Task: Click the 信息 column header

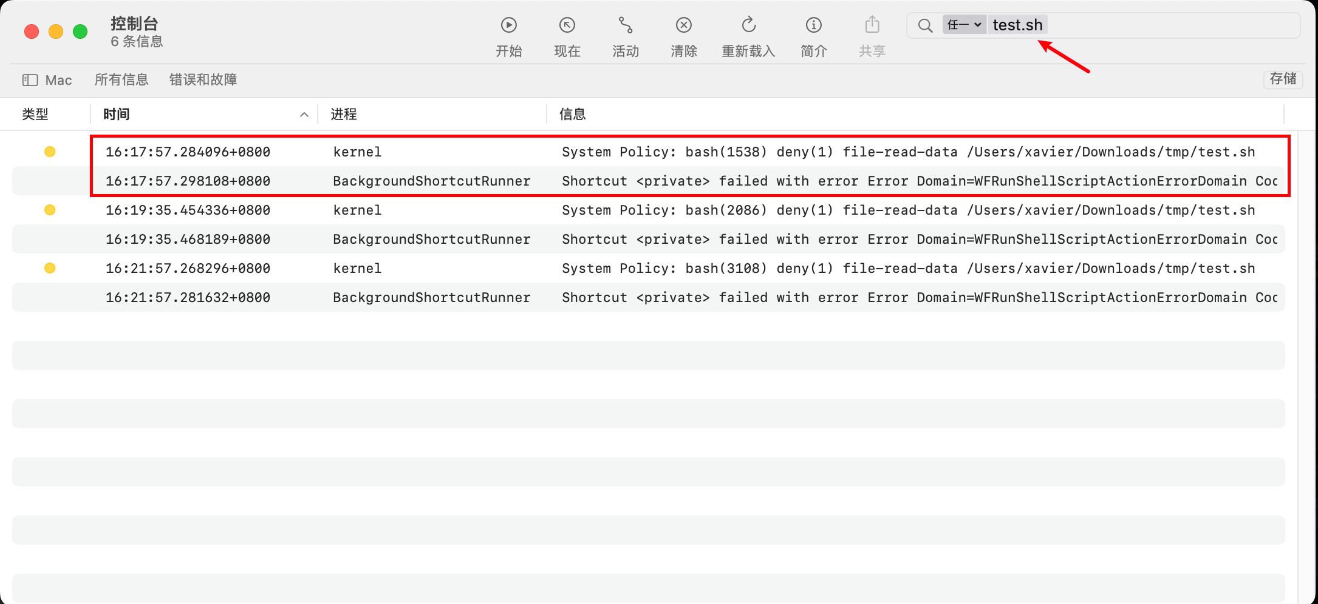Action: click(x=572, y=114)
